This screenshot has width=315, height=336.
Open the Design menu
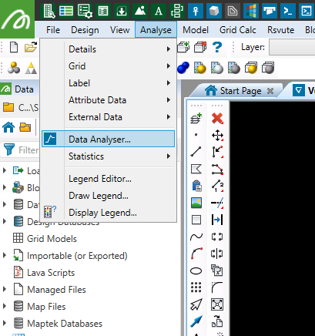(85, 30)
